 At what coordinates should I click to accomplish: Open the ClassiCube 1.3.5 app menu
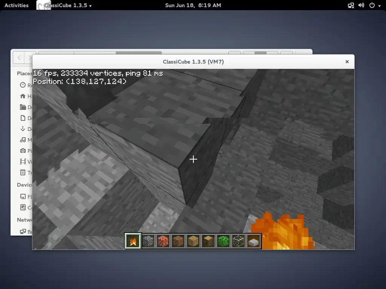65,5
